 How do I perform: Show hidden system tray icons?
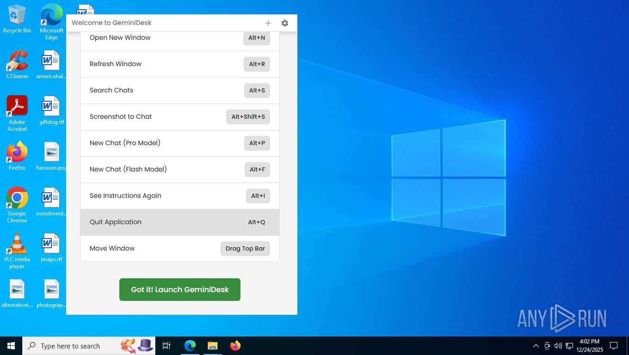point(536,346)
